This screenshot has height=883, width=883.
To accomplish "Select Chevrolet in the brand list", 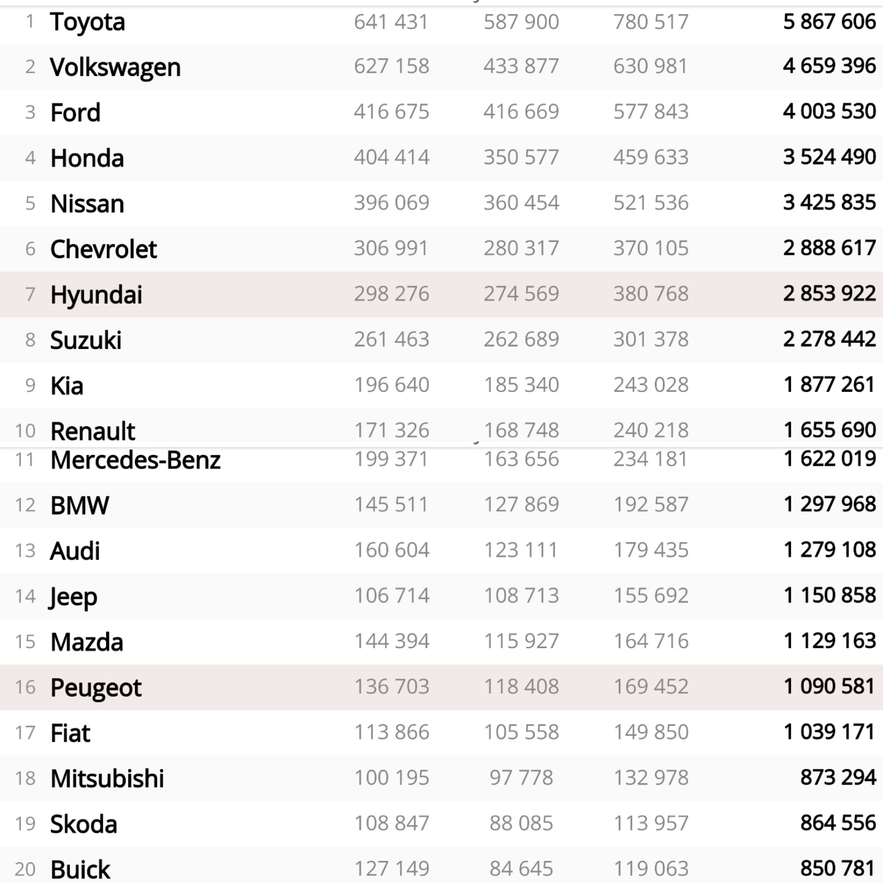I will pyautogui.click(x=103, y=250).
